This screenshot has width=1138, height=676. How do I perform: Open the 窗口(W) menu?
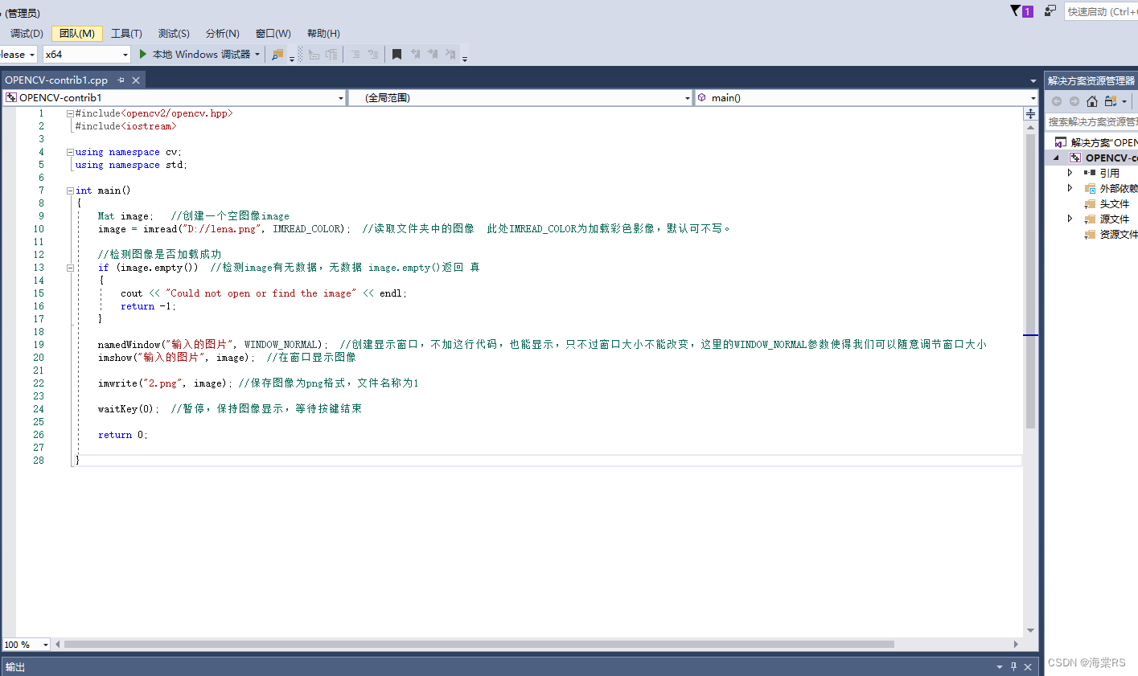(273, 33)
